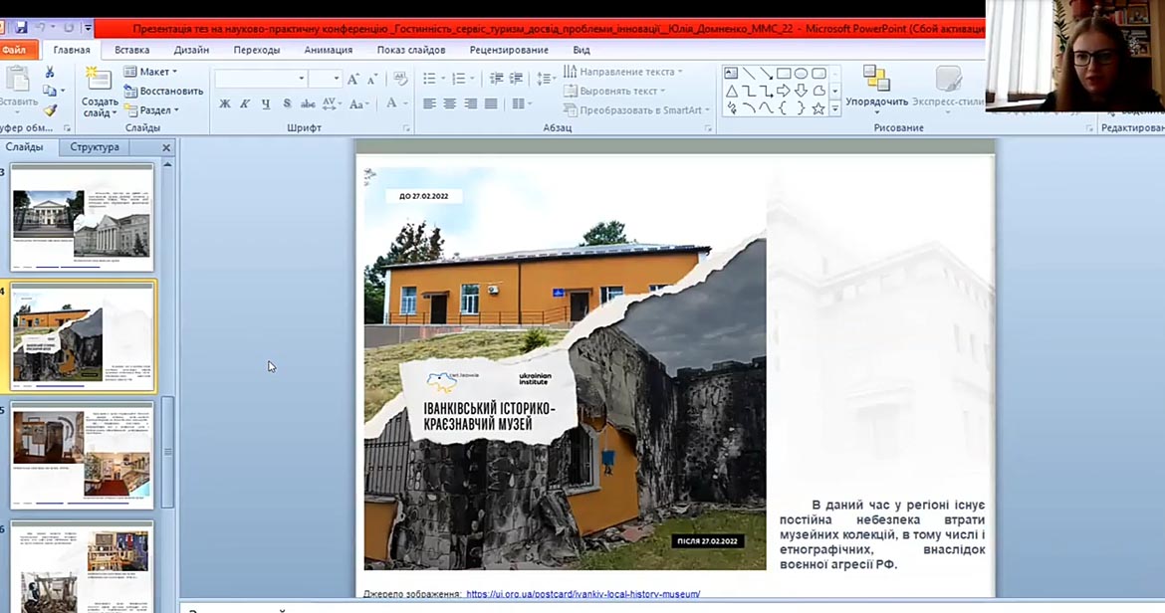Screen dimensions: 1165x613
Task: Open the Упорядочить arrange menu
Action: click(x=876, y=91)
